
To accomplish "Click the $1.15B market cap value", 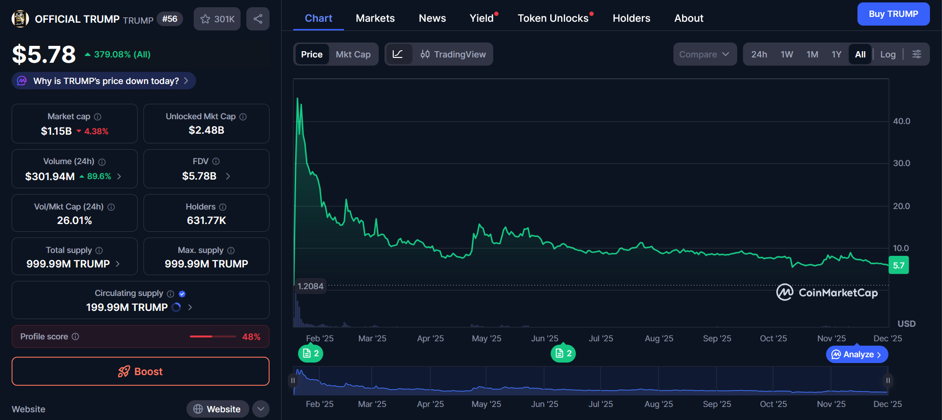I will [57, 131].
